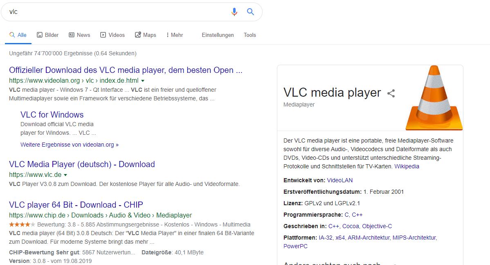Open Einstellungen search settings

pos(218,35)
